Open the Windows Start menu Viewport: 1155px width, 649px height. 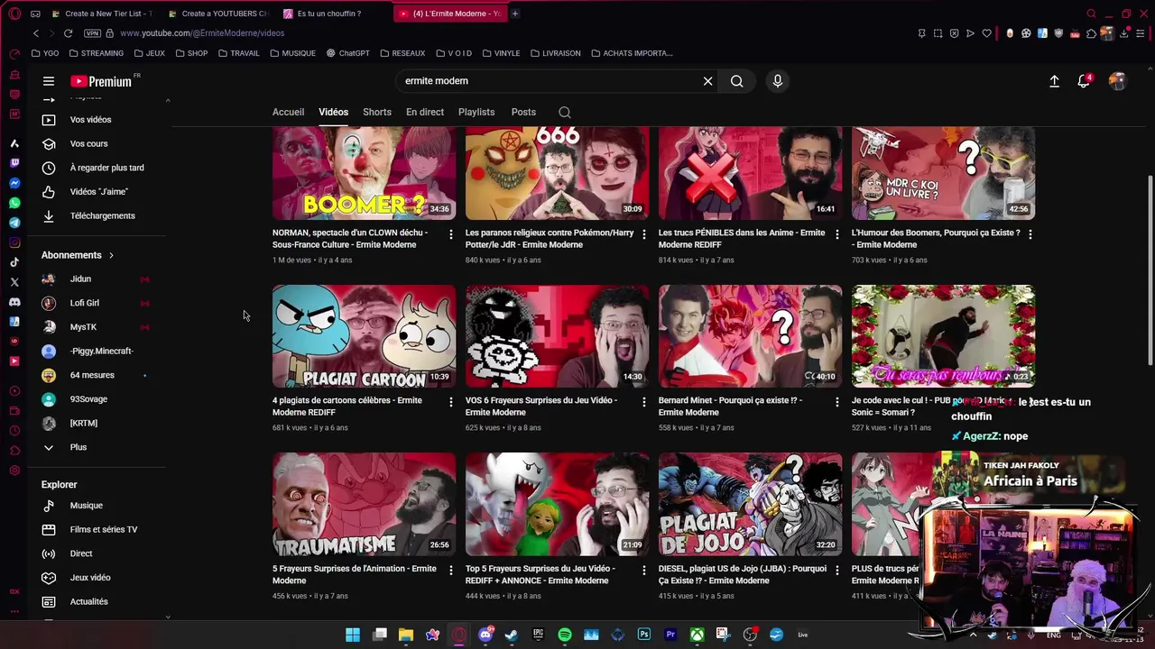click(x=353, y=635)
